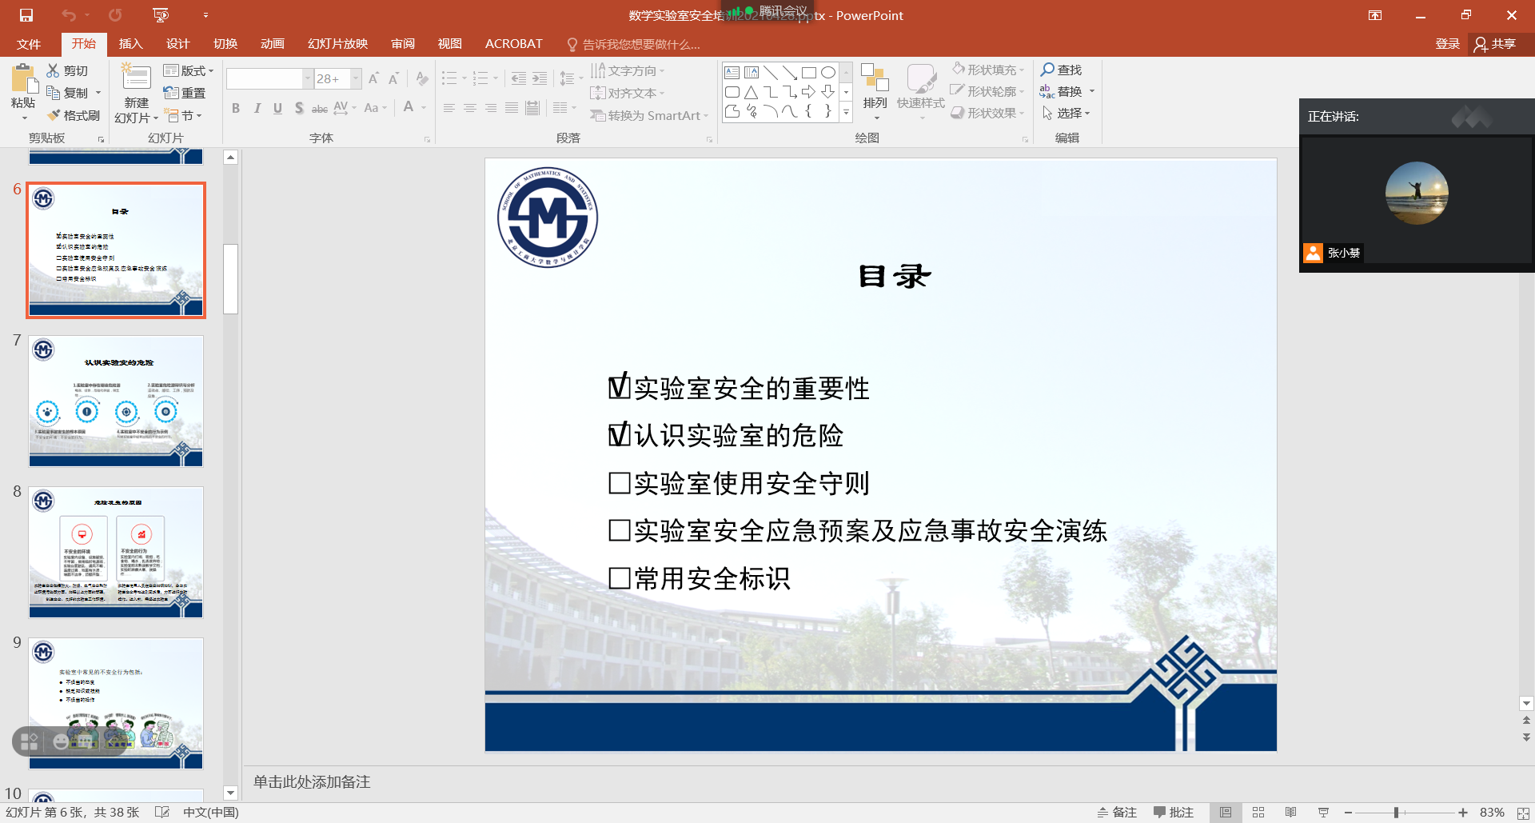Switch to the Animations (动画) tab
1535x823 pixels.
273,44
